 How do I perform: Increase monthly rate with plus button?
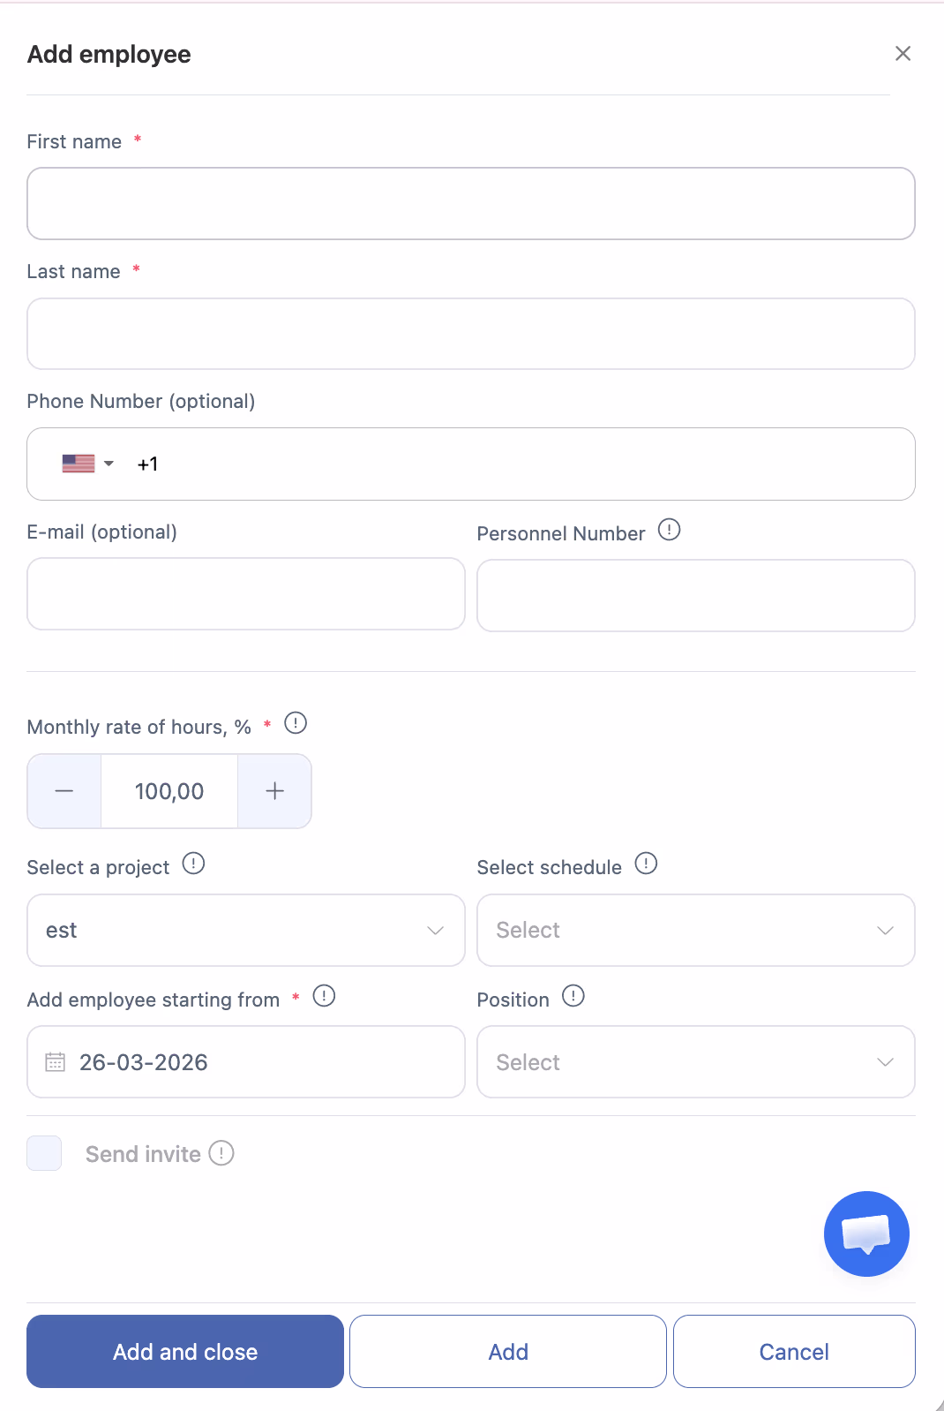tap(274, 791)
